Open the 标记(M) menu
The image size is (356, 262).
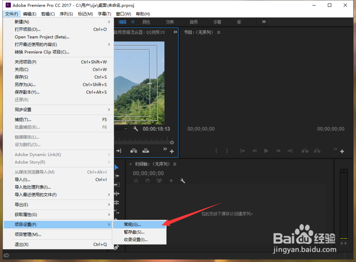pyautogui.click(x=85, y=14)
